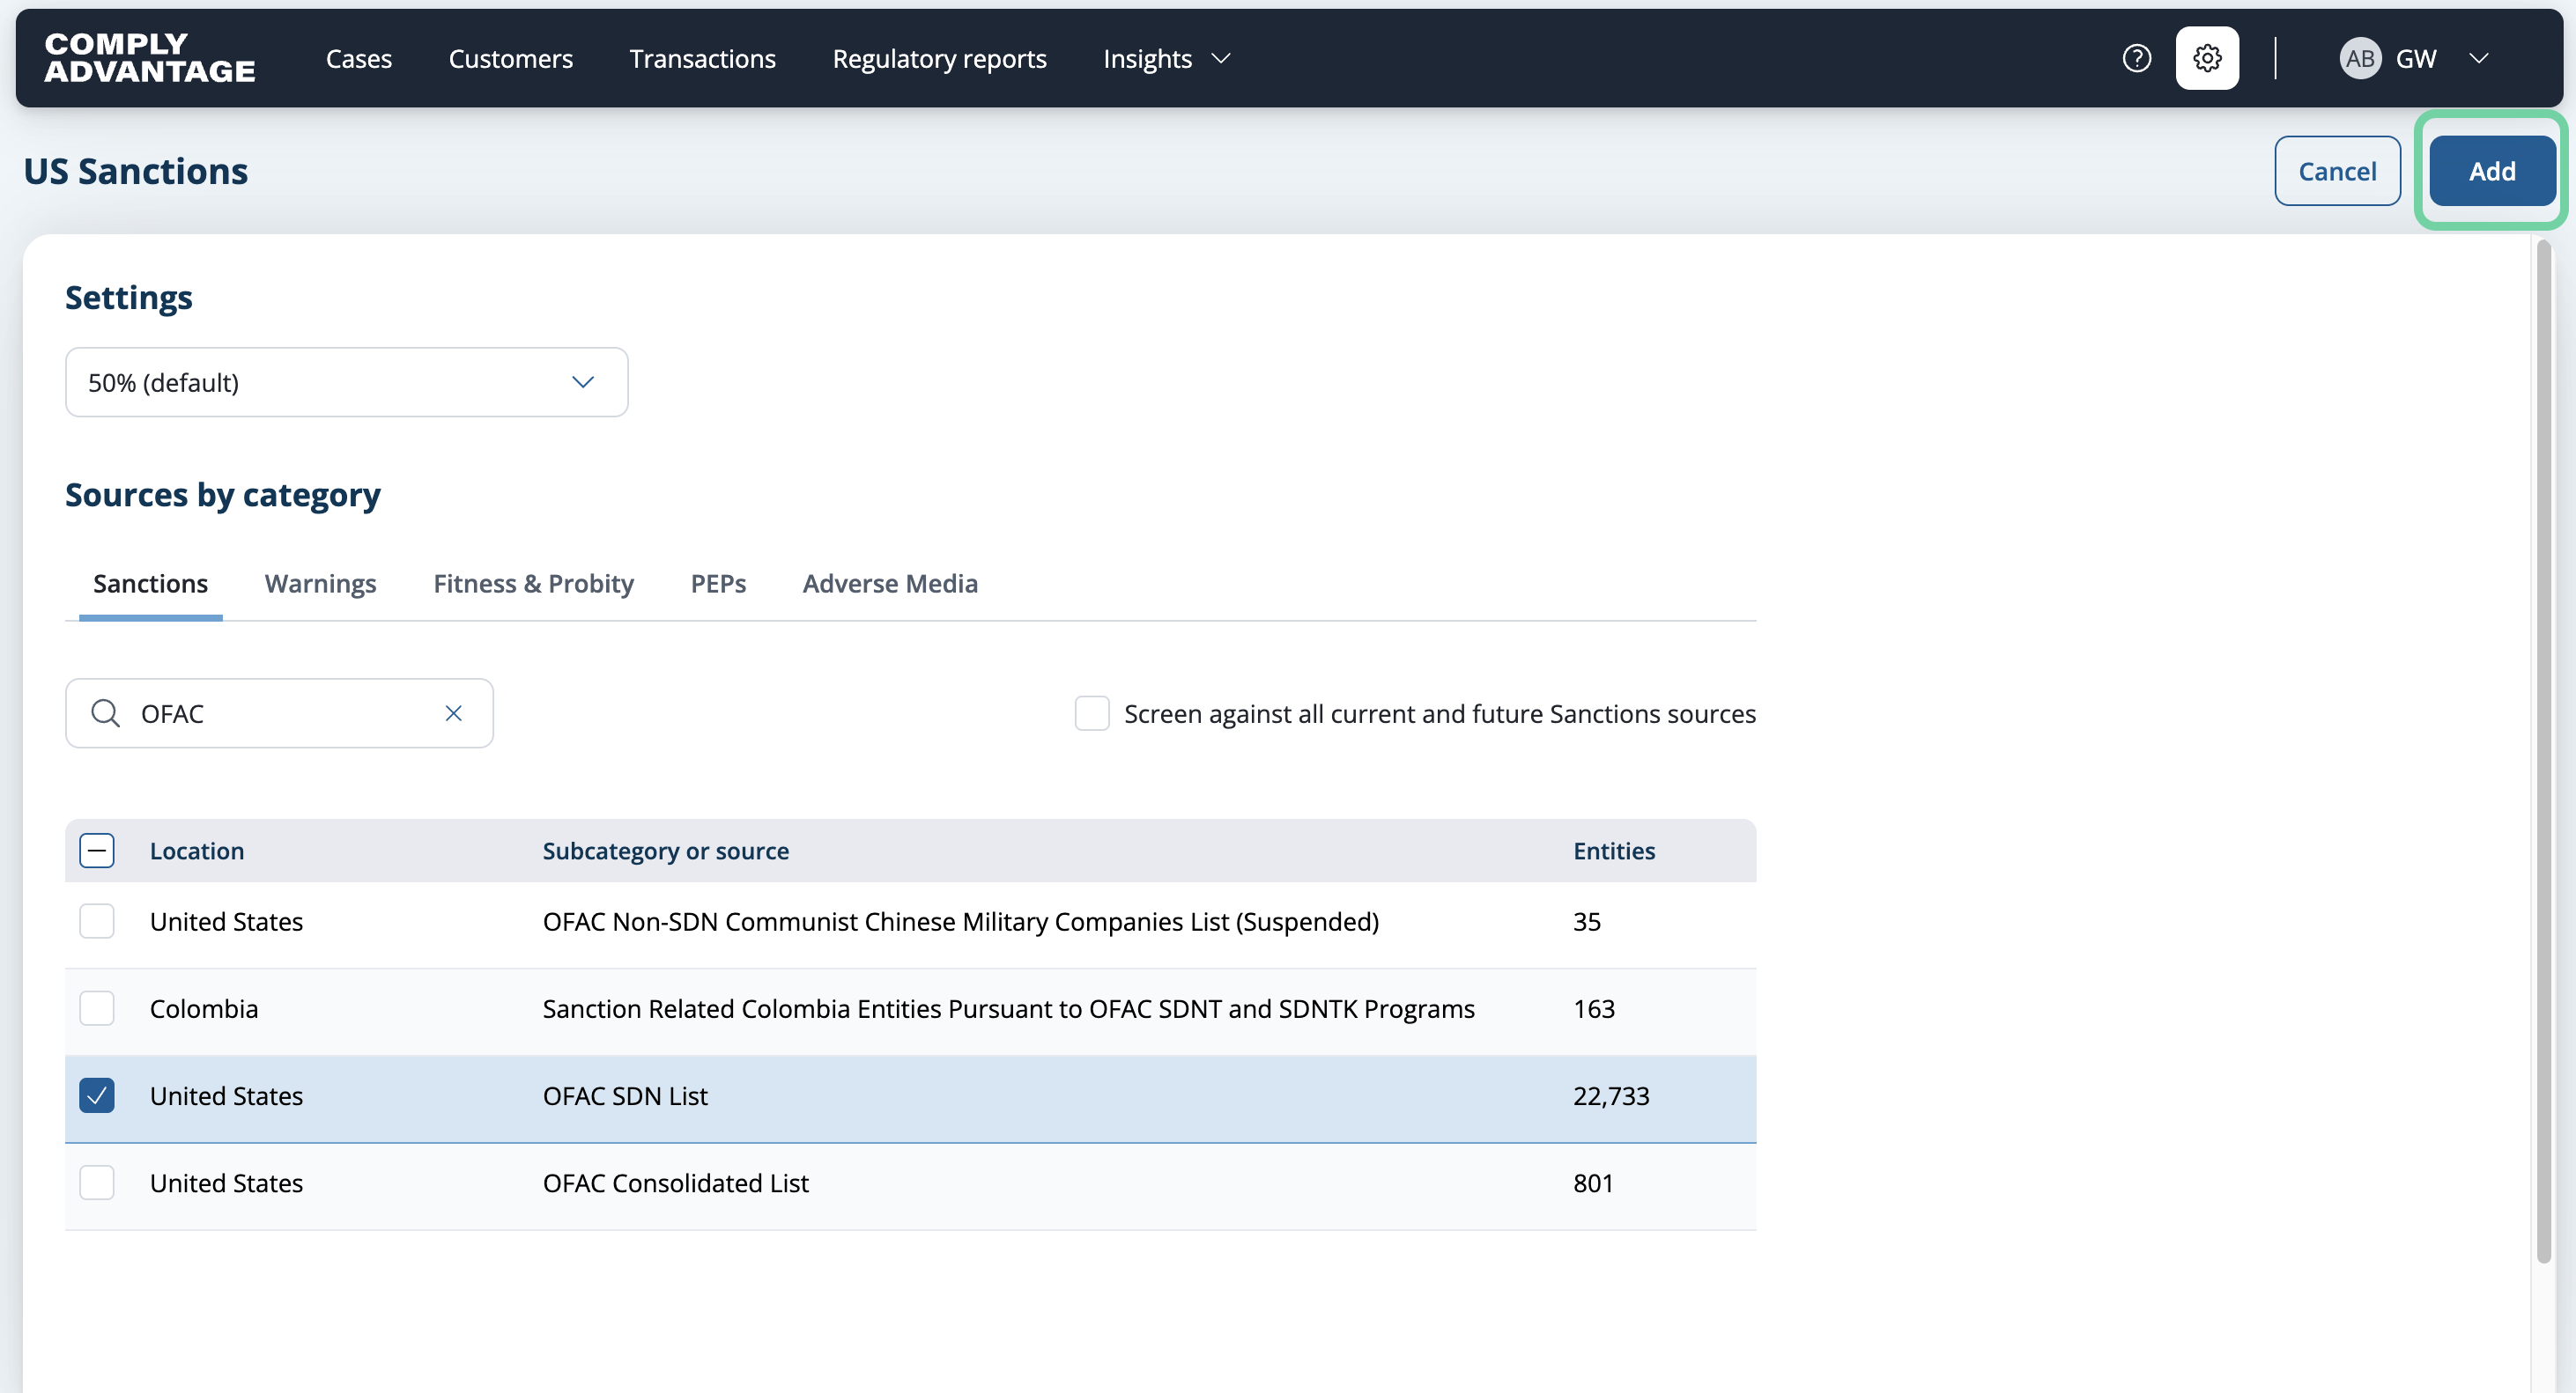Viewport: 2576px width, 1393px height.
Task: Open the PEPs tab
Action: pyautogui.click(x=719, y=584)
